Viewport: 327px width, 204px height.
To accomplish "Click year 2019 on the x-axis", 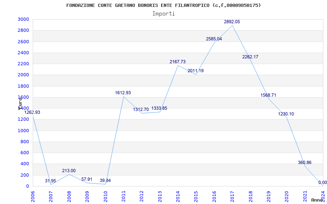I will coord(269,196).
